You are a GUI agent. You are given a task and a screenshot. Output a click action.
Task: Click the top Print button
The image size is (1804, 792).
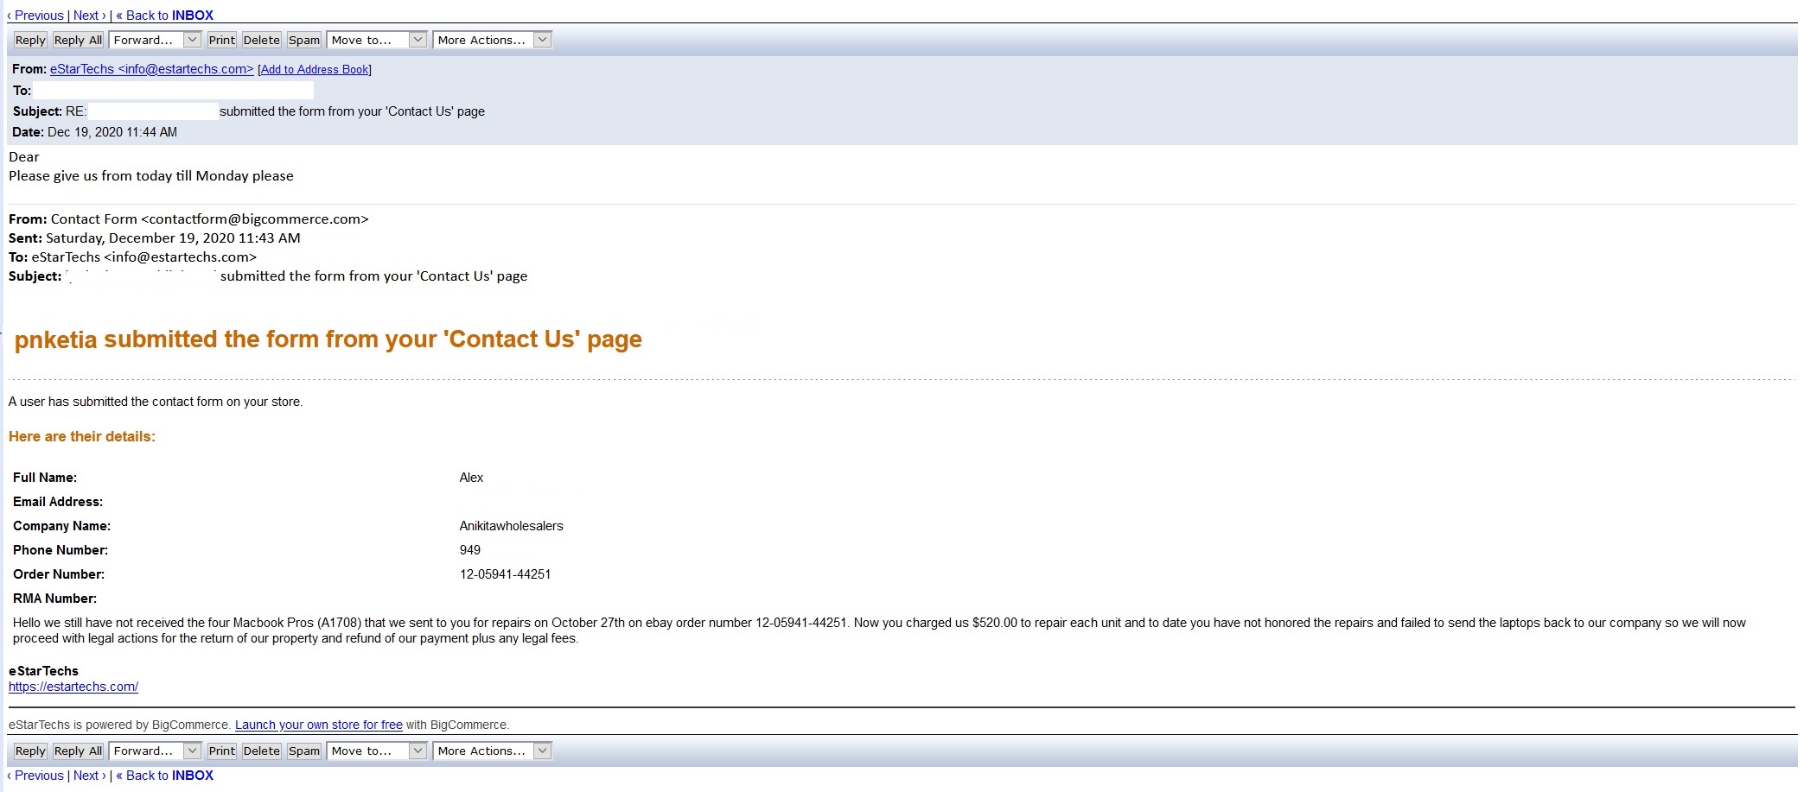point(222,40)
